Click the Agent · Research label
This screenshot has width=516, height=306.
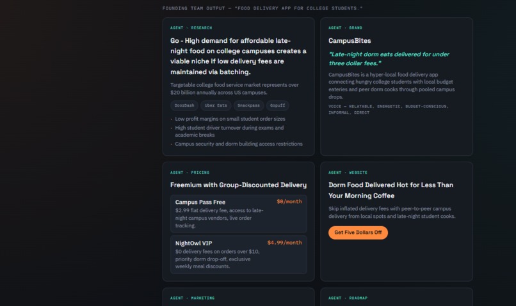[x=191, y=28]
